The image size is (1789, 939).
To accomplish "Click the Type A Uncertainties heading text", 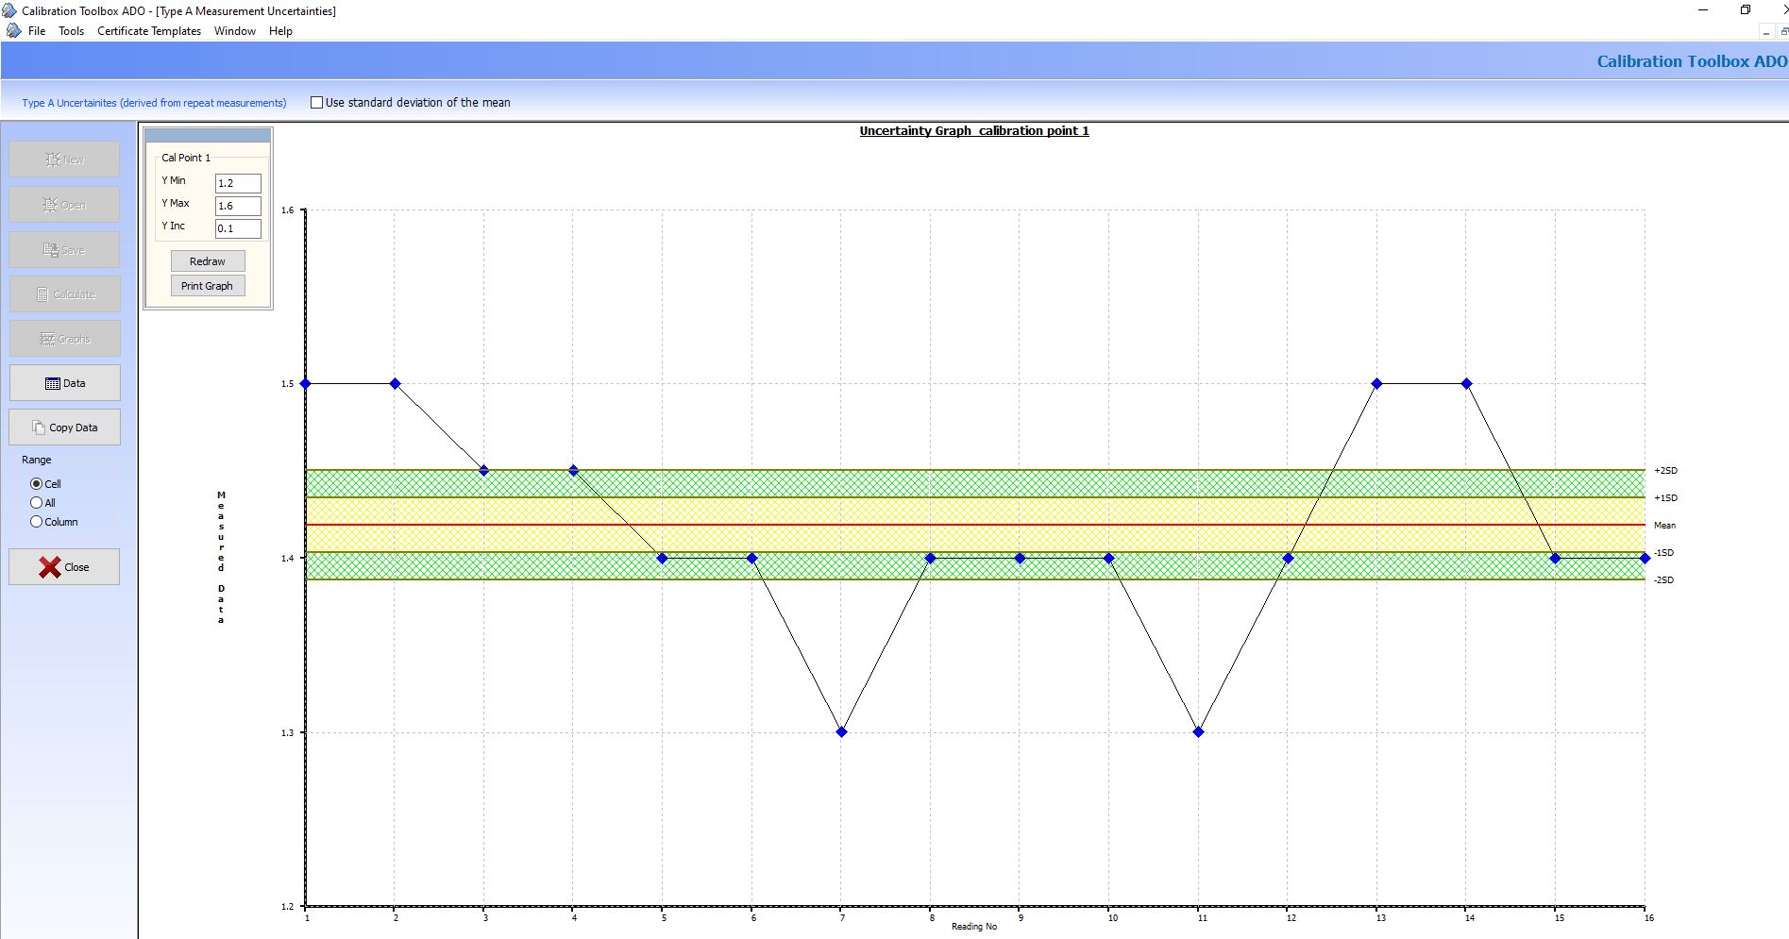I will coord(154,103).
